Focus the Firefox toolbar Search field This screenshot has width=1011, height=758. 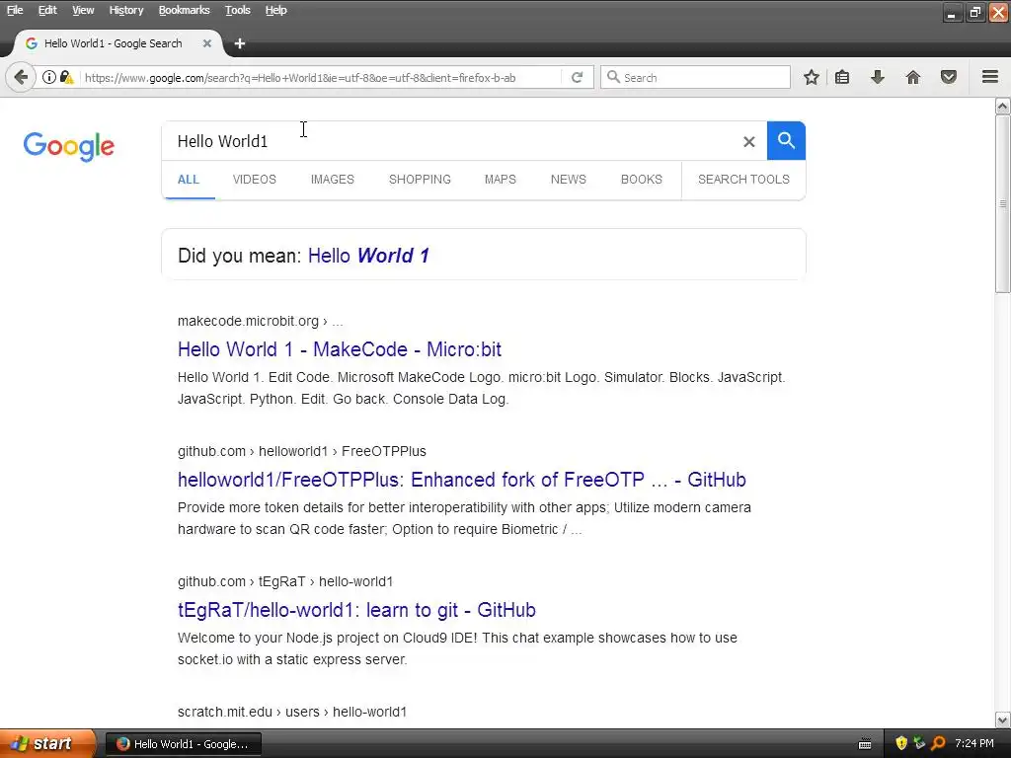(x=695, y=77)
